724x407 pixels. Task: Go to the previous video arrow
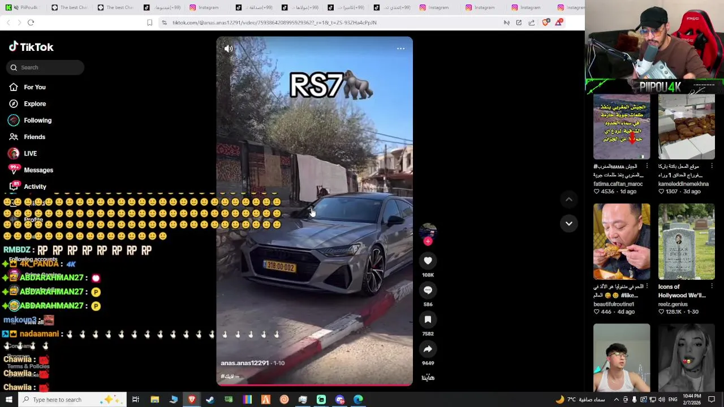pos(569,200)
